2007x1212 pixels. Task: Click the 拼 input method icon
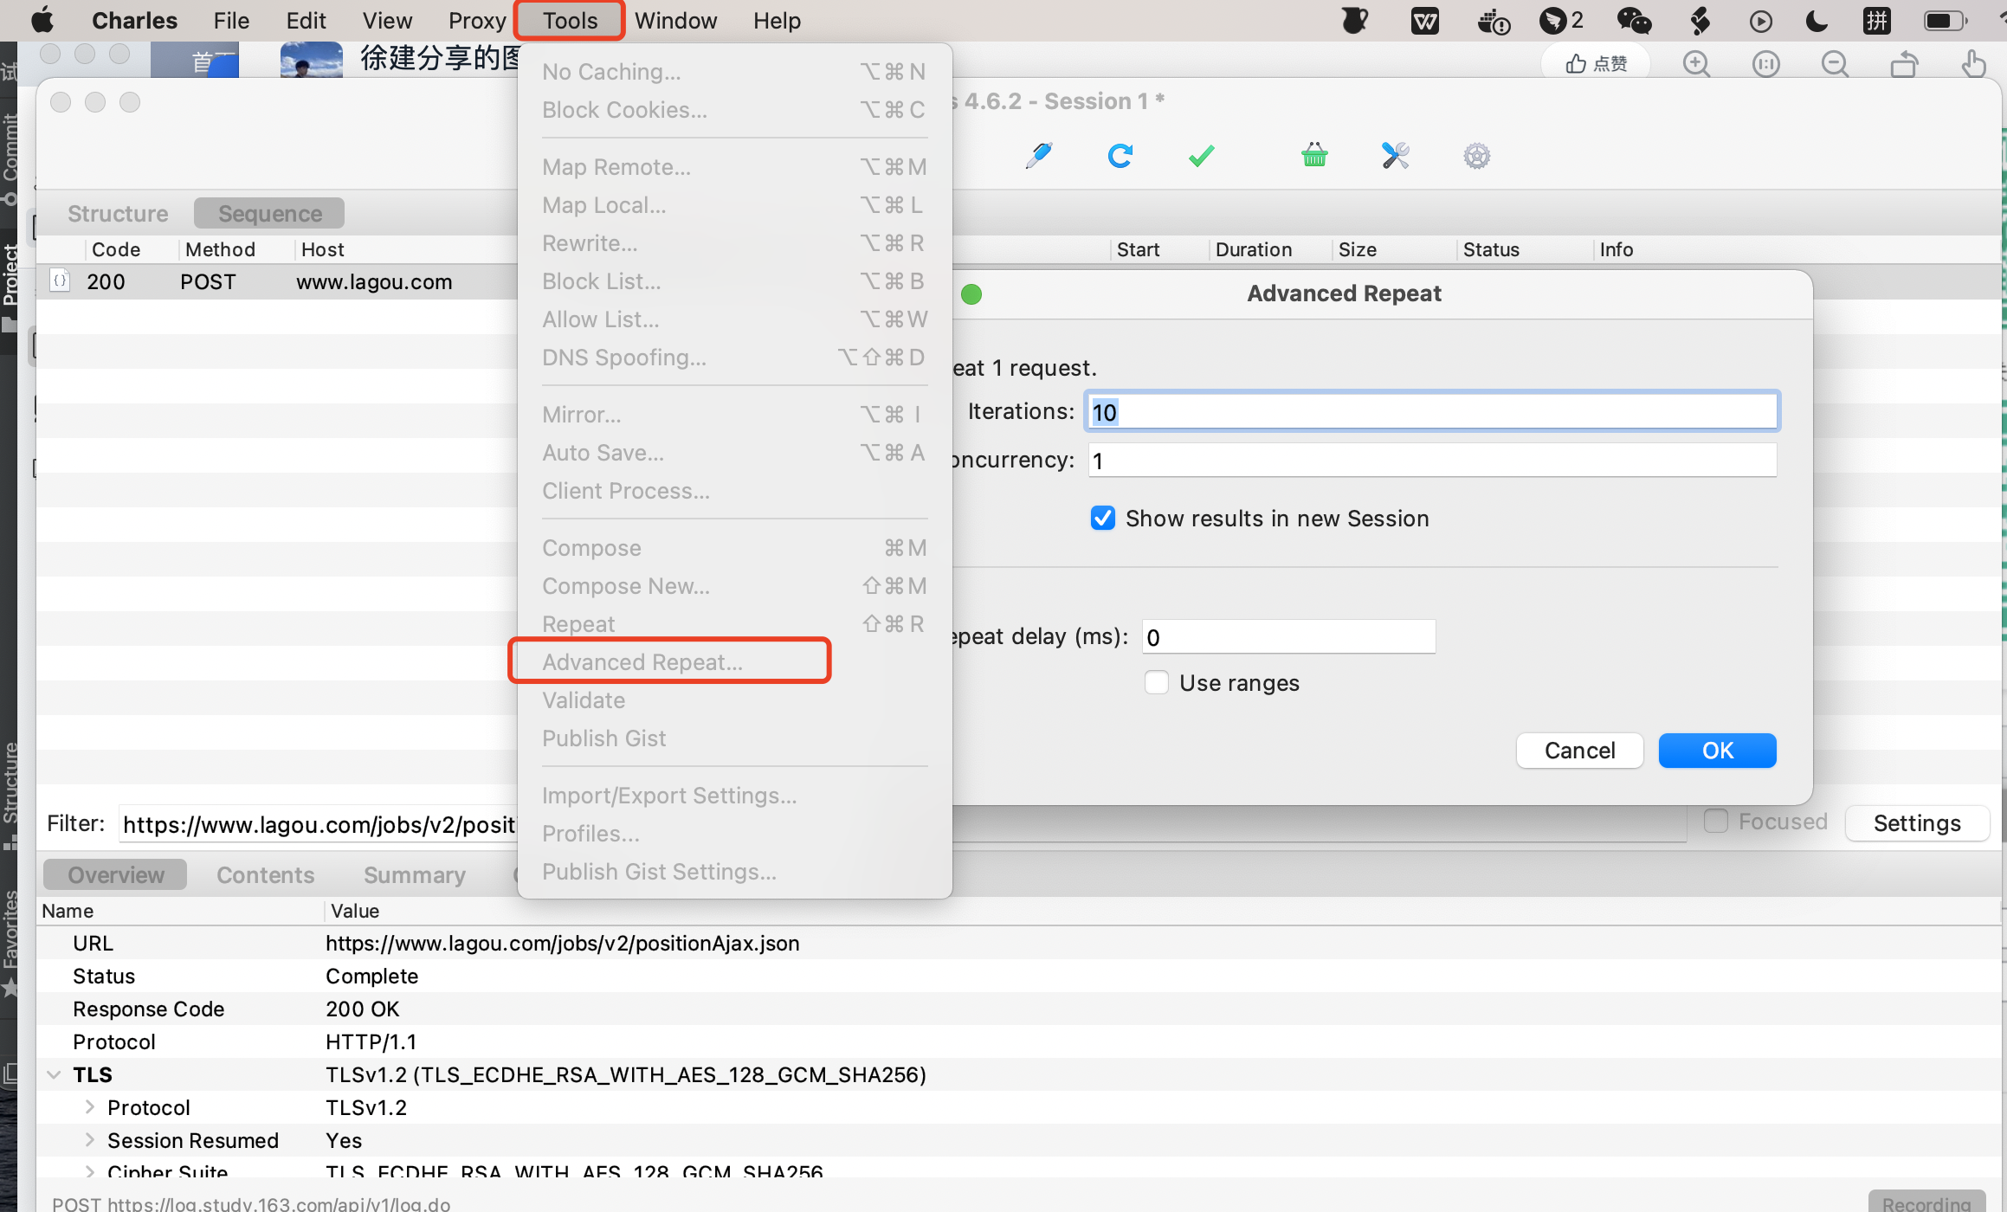pyautogui.click(x=1876, y=20)
